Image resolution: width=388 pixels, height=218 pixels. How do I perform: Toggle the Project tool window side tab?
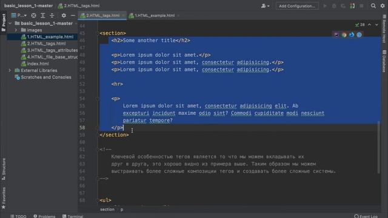coord(4,22)
